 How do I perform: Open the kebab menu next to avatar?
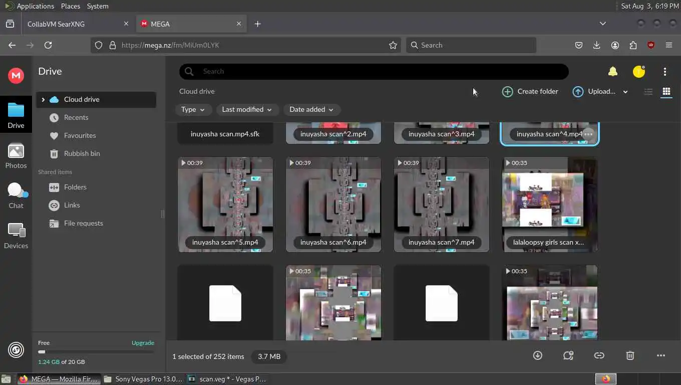[x=665, y=72]
